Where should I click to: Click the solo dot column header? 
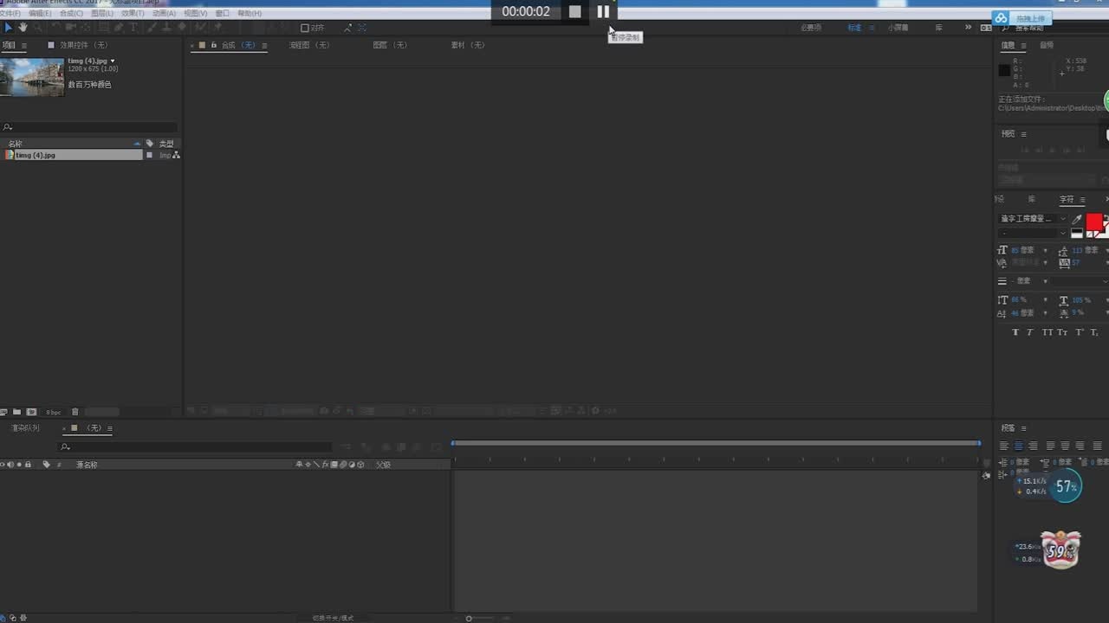pyautogui.click(x=19, y=465)
